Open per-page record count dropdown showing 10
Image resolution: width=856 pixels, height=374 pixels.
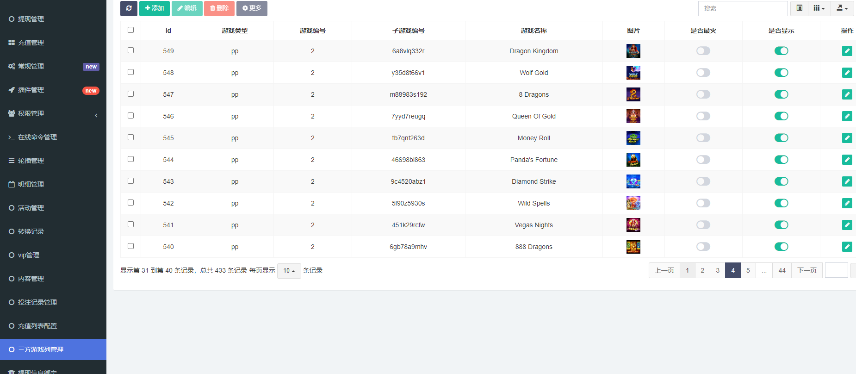click(x=289, y=271)
